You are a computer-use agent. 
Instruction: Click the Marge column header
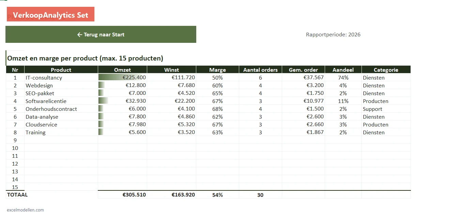(217, 70)
